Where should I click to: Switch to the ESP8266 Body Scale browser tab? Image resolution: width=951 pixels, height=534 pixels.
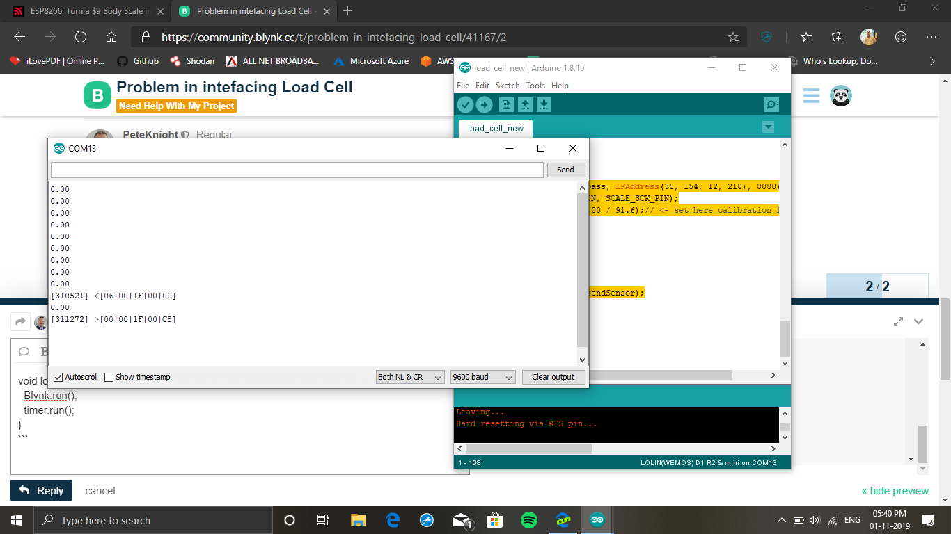86,11
